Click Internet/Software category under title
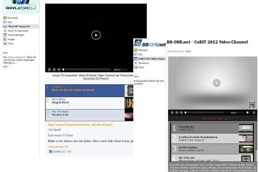Viewport: 259px width, 172px height. (176, 51)
